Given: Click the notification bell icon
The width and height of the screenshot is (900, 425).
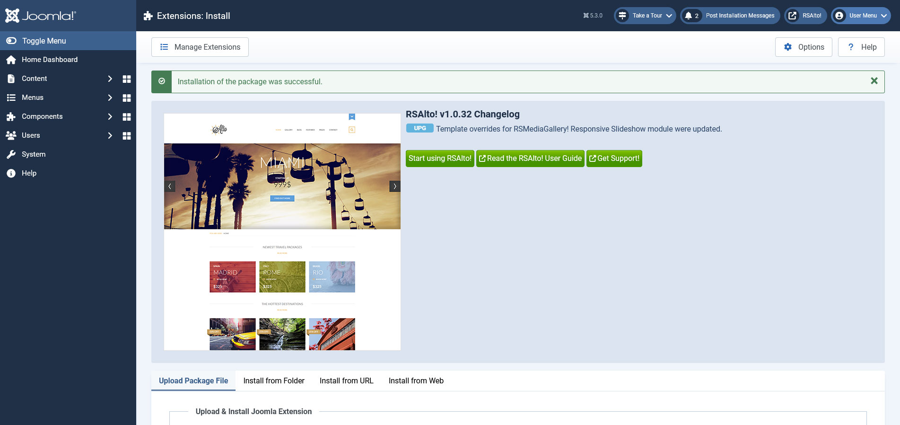Looking at the screenshot, I should tap(689, 16).
